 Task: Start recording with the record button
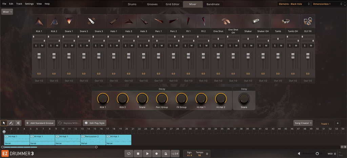pyautogui.click(x=157, y=153)
